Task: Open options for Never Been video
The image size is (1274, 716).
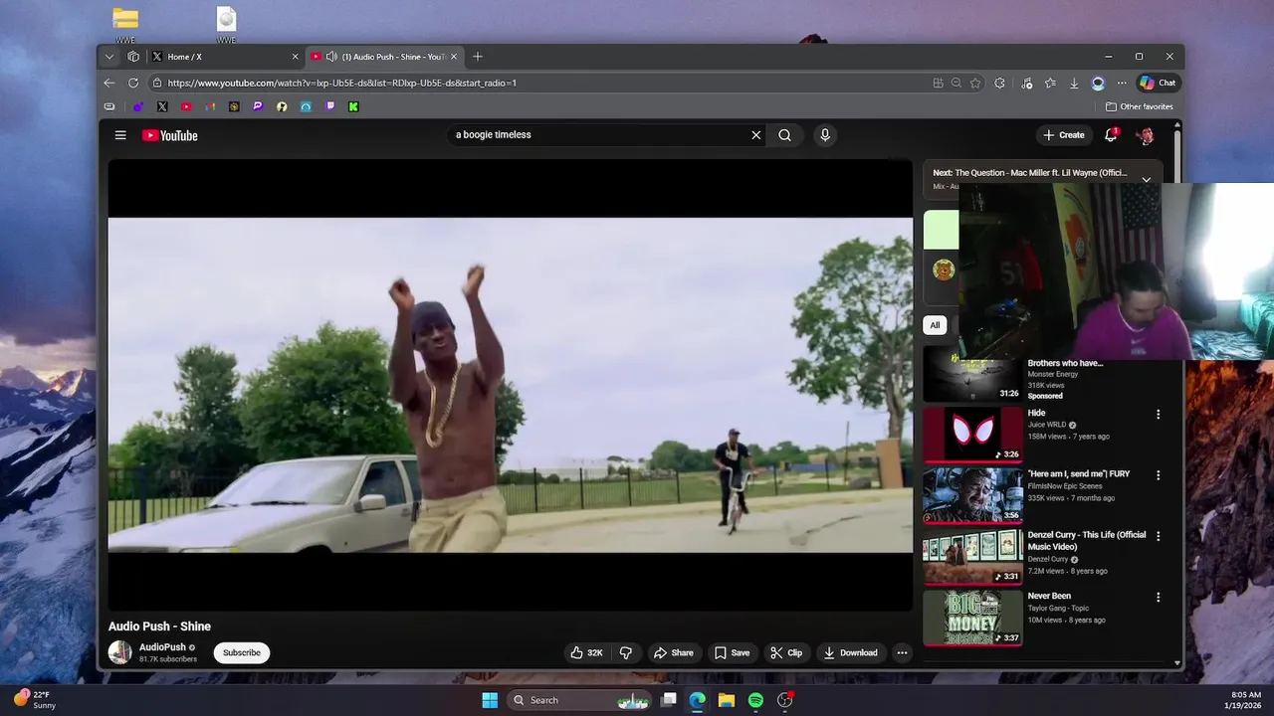Action: click(x=1158, y=598)
